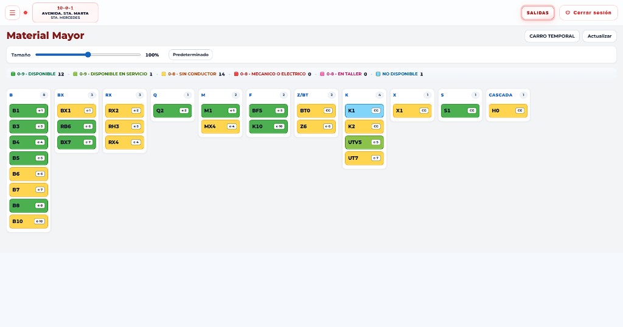
Task: Choose vehicle card Z6
Action: click(x=316, y=126)
